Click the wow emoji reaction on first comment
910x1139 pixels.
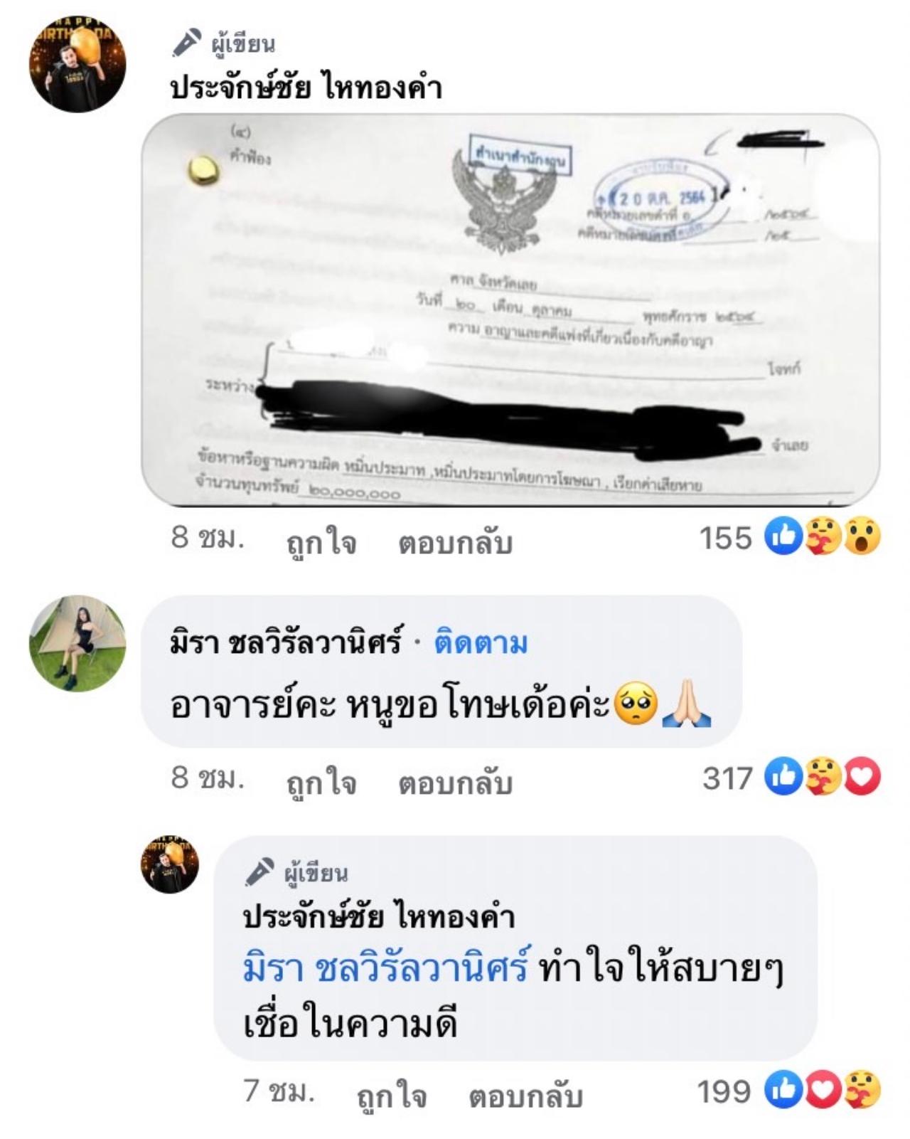pos(862,537)
